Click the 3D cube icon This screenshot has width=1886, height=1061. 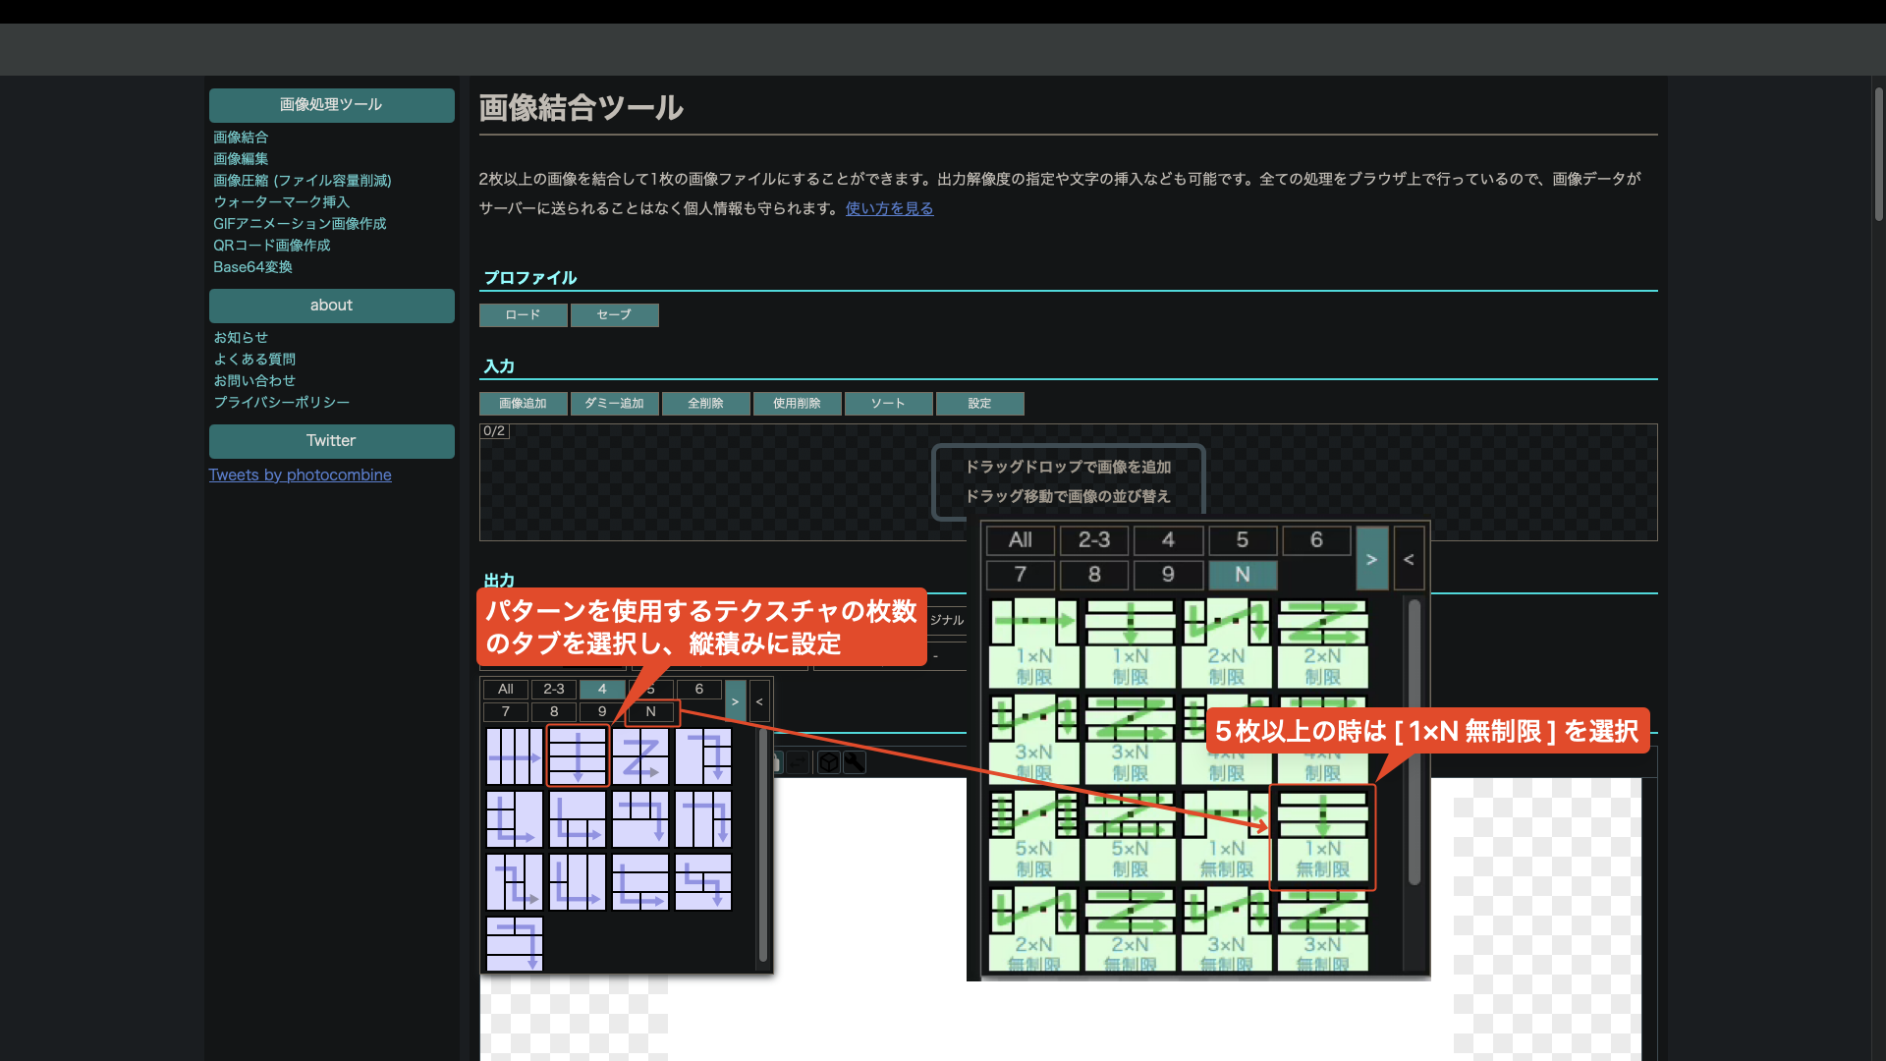[x=829, y=762]
